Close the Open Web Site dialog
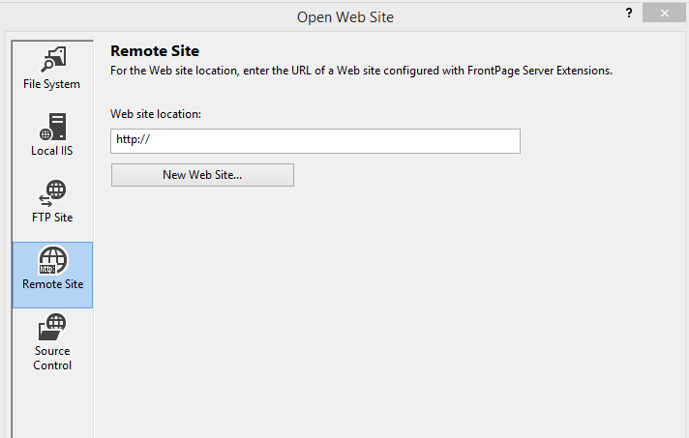The height and width of the screenshot is (438, 689). pyautogui.click(x=665, y=14)
